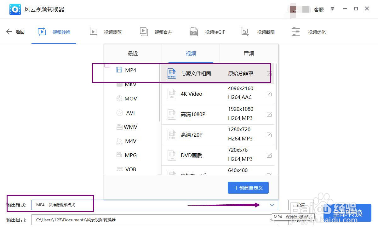This screenshot has height=233, width=378.
Task: Select WMV in the format list
Action: [x=131, y=127]
